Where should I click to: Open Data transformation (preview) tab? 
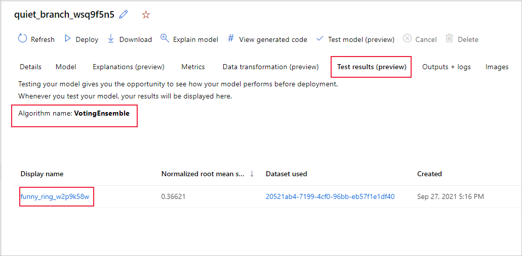pyautogui.click(x=270, y=67)
